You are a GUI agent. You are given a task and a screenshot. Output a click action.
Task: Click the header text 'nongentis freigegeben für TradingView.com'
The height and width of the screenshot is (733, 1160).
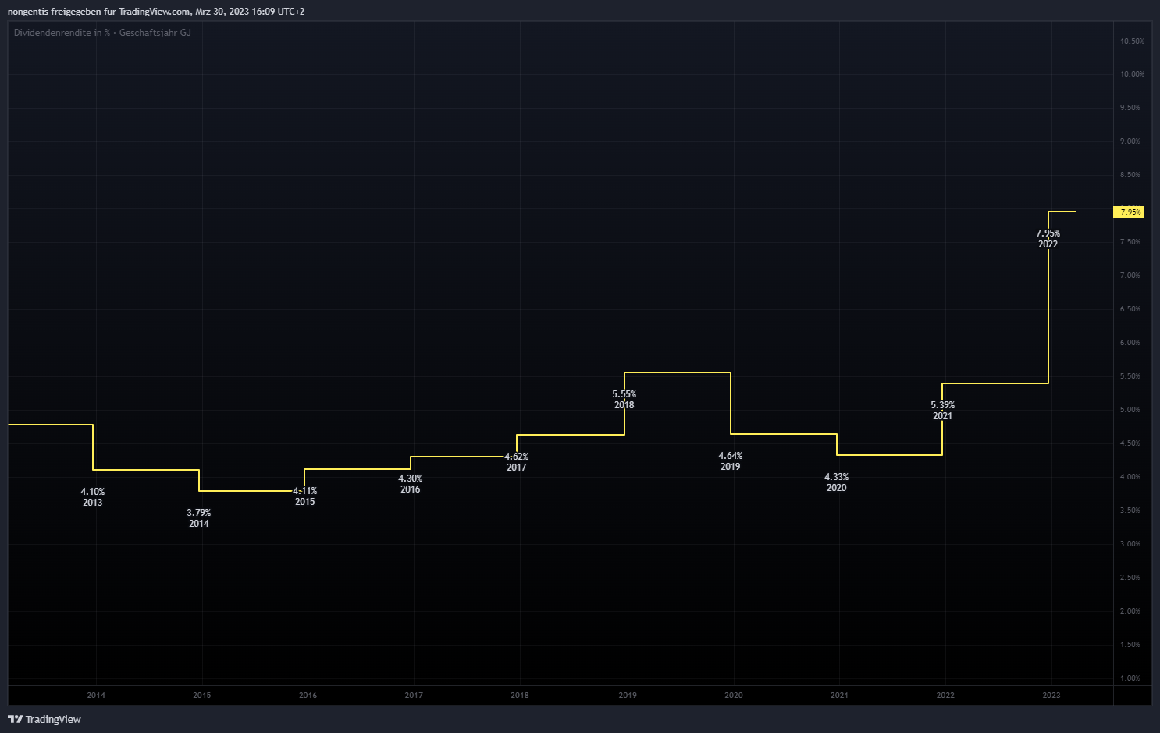coord(99,12)
